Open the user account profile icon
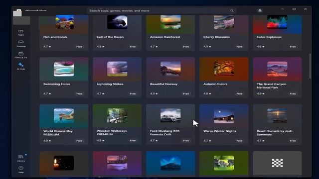The width and height of the screenshot is (319, 179). [x=260, y=10]
